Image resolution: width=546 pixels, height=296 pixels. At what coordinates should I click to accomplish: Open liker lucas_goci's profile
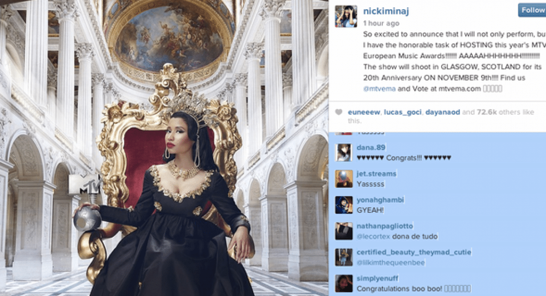click(402, 112)
